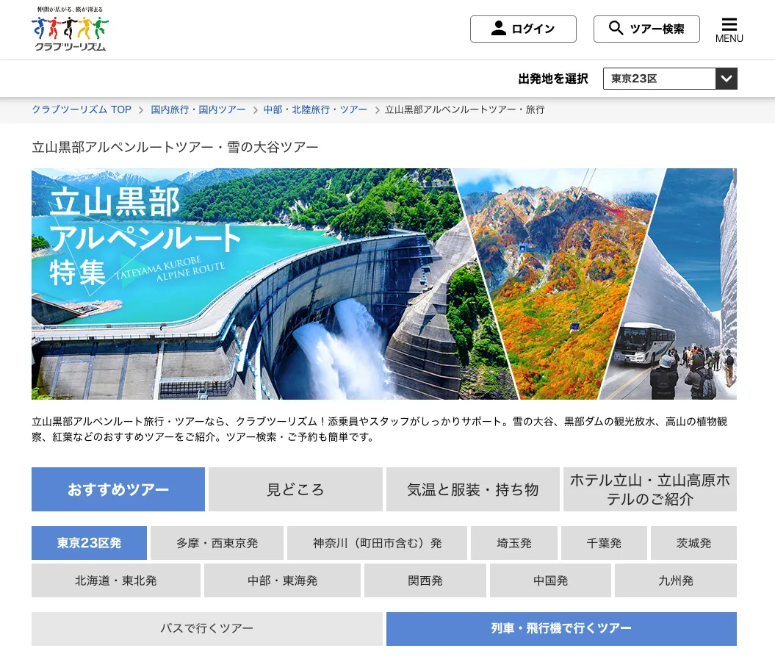Select the 千葉発 departure tab
This screenshot has width=775, height=662.
pyautogui.click(x=604, y=543)
